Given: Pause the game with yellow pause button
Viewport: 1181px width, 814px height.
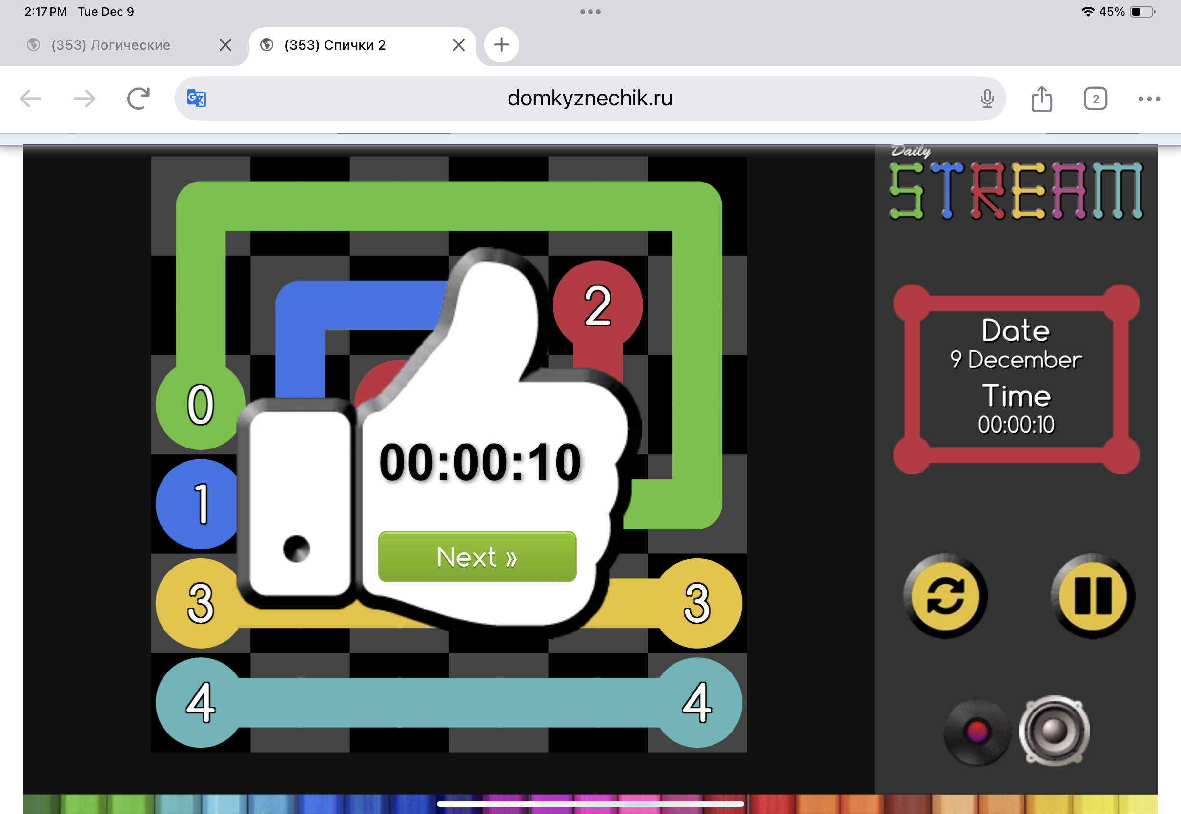Looking at the screenshot, I should [1092, 596].
